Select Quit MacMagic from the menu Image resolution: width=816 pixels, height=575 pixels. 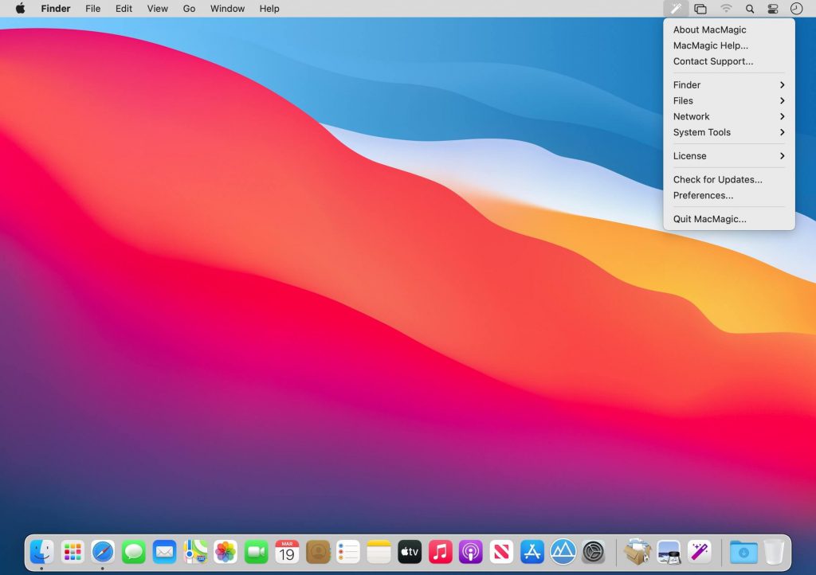[709, 219]
